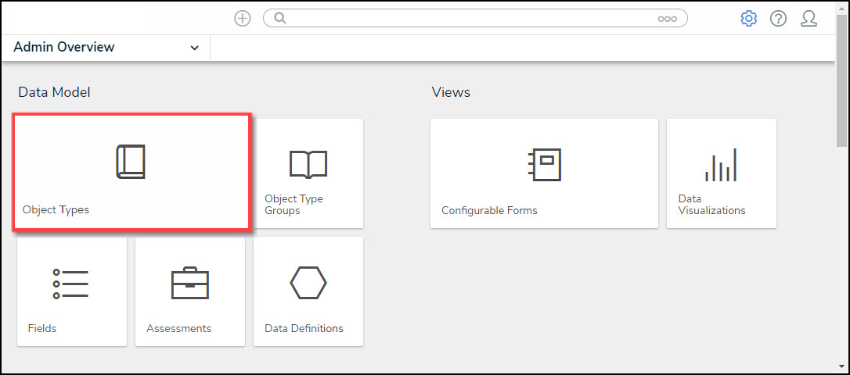Click the open book Object Type Groups icon
Screen dimensions: 850x375
pyautogui.click(x=308, y=165)
